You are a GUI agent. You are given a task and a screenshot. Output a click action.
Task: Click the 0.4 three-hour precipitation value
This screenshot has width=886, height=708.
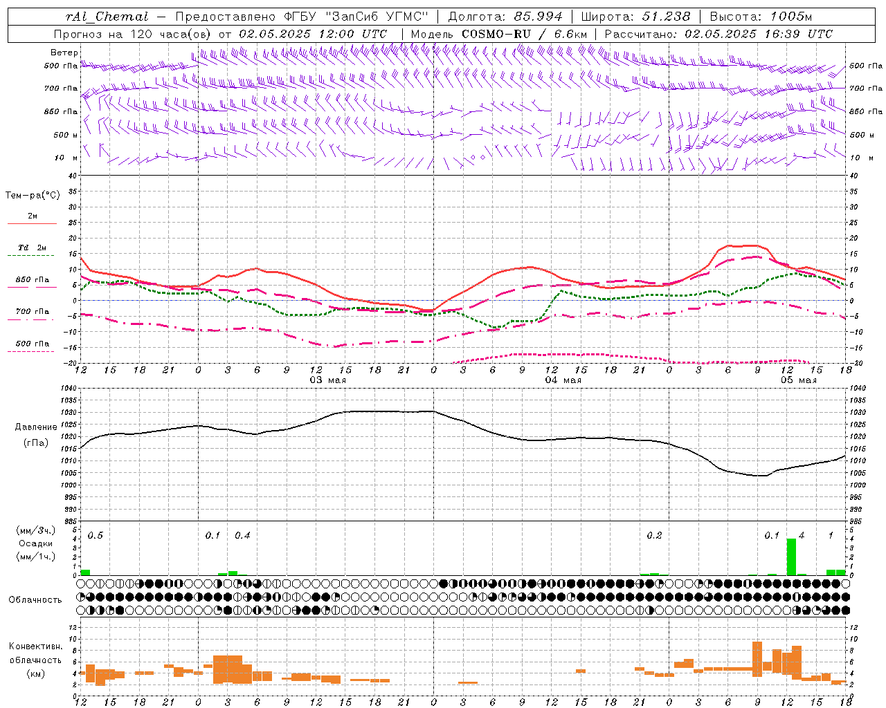click(242, 536)
